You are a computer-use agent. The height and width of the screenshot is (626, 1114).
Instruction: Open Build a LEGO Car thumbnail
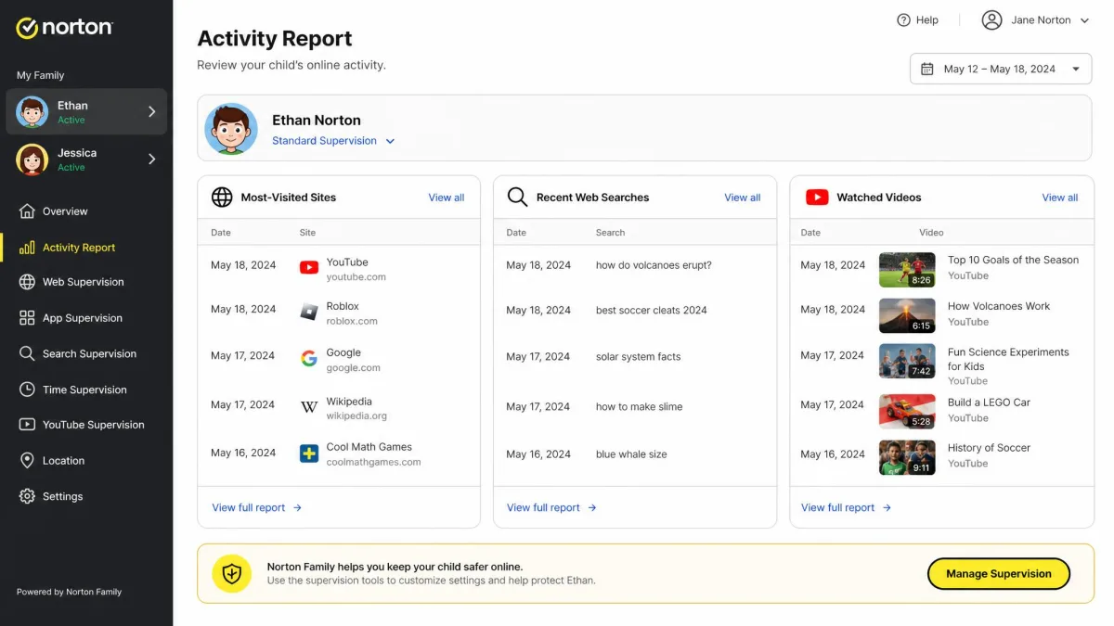pos(907,412)
